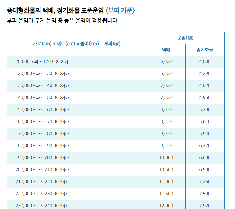The width and height of the screenshot is (235, 209).
Task: Select the '160,000초과 ~ 170,000이하' row label
Action: 42,122
